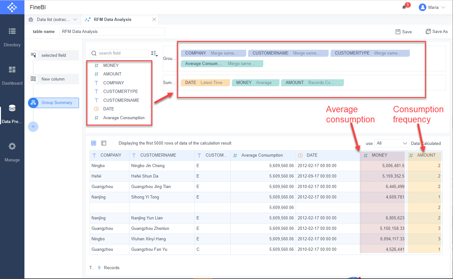Click the Hefei Shun Da cell
This screenshot has height=279, width=453.
162,176
